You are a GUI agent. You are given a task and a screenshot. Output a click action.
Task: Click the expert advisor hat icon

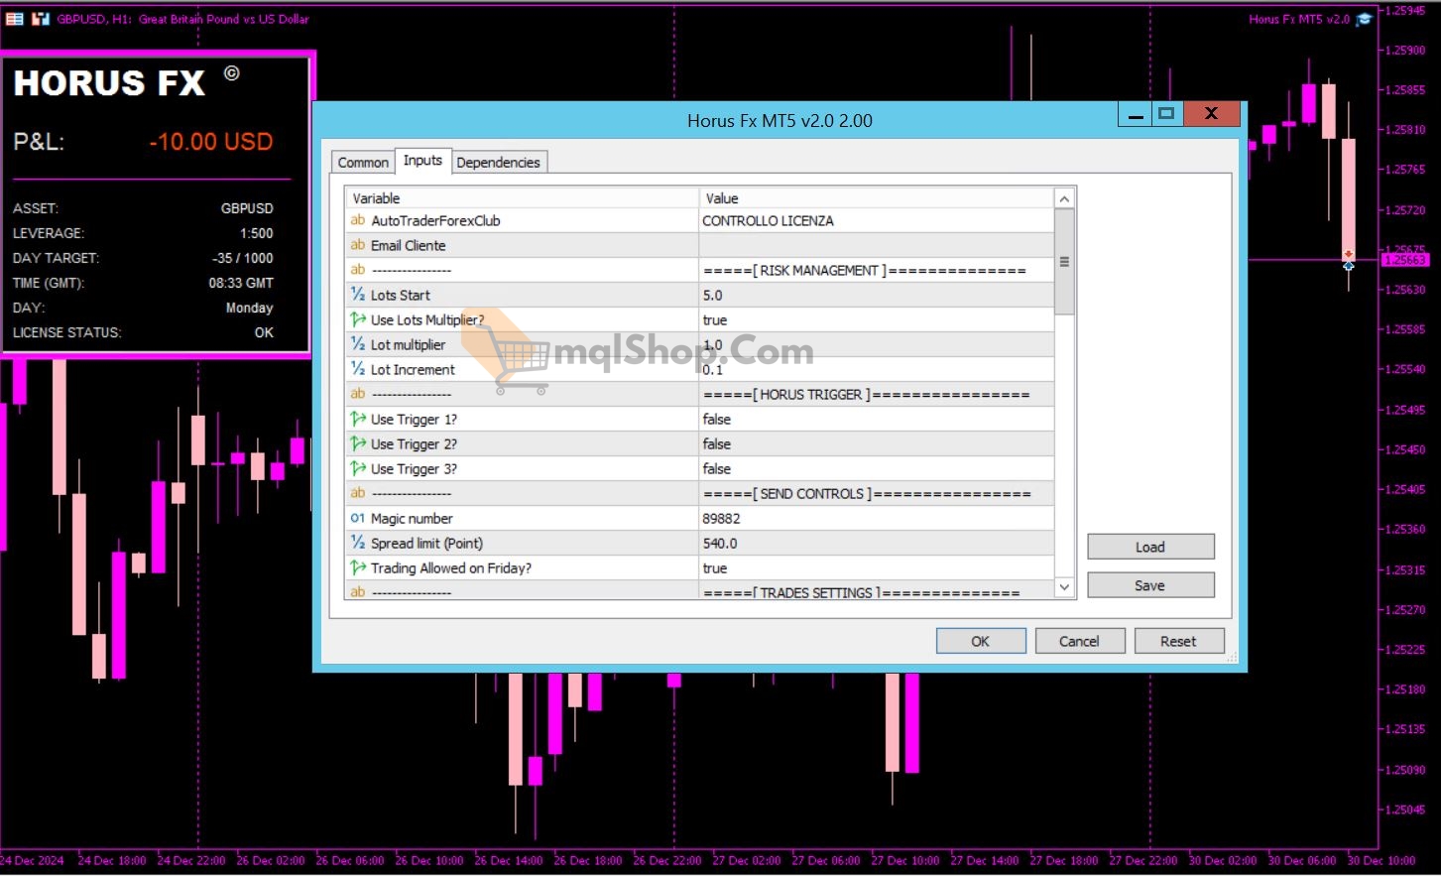1365,19
